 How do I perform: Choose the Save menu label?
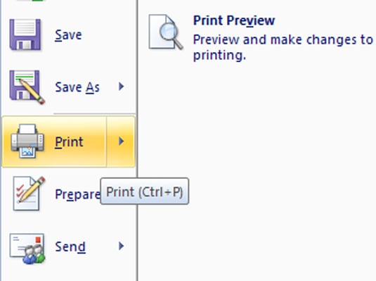pyautogui.click(x=68, y=35)
